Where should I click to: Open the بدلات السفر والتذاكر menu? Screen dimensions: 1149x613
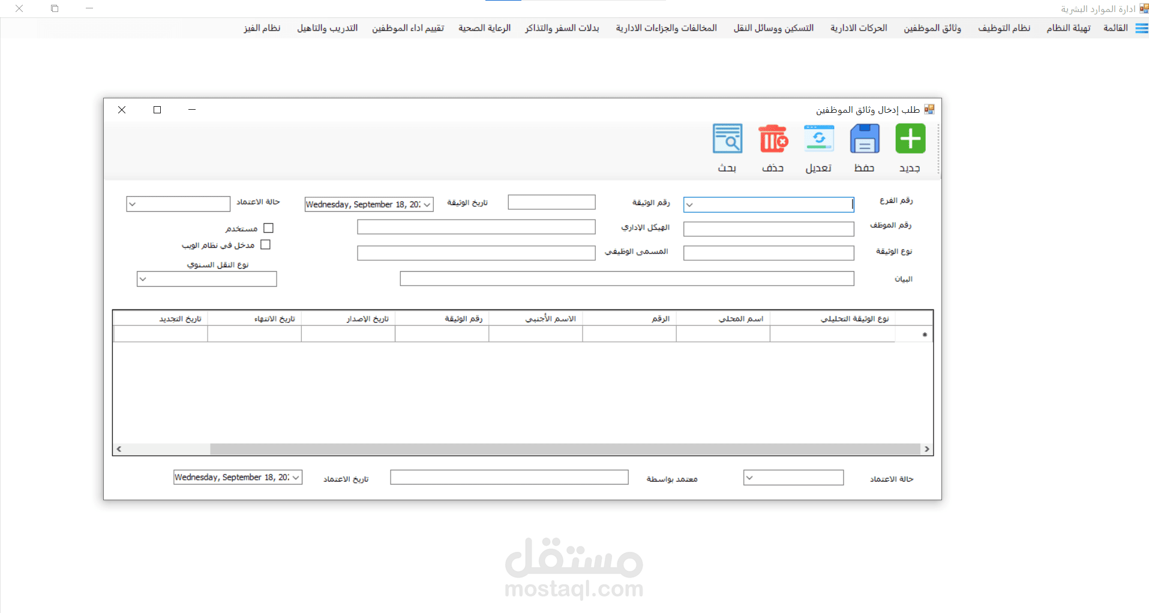click(x=562, y=28)
